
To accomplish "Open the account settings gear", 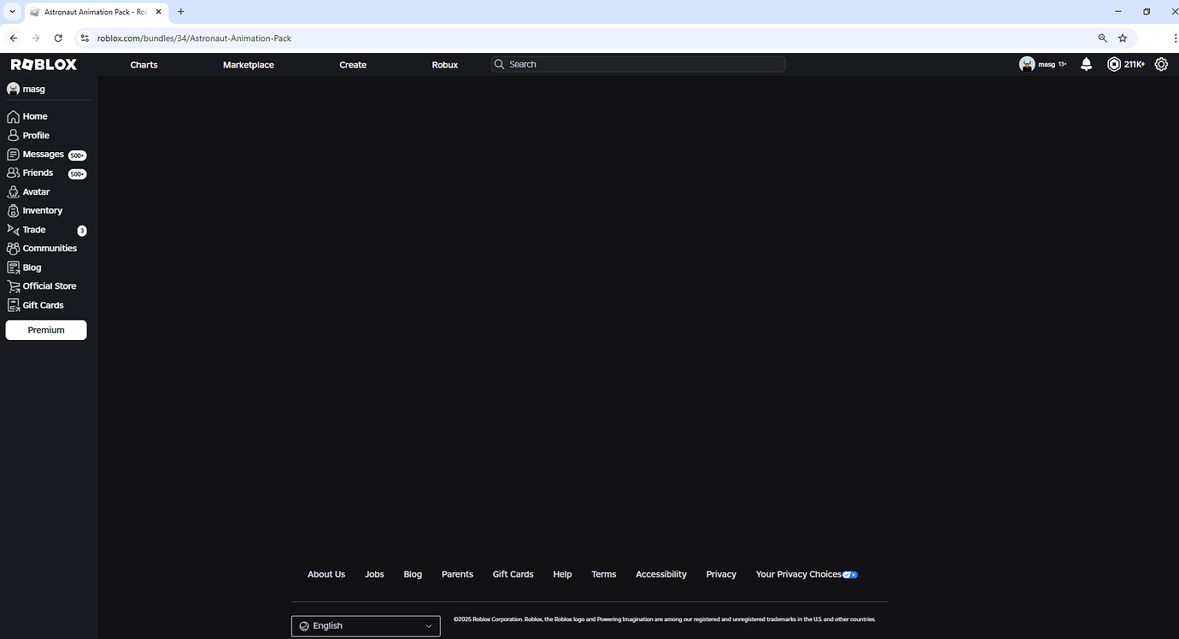I will [1161, 64].
